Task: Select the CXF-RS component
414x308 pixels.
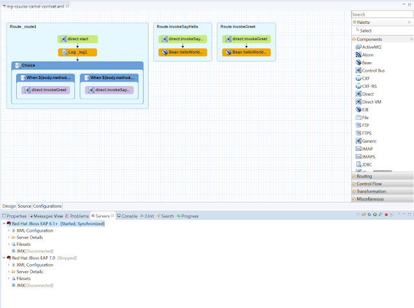Action: pyautogui.click(x=366, y=86)
